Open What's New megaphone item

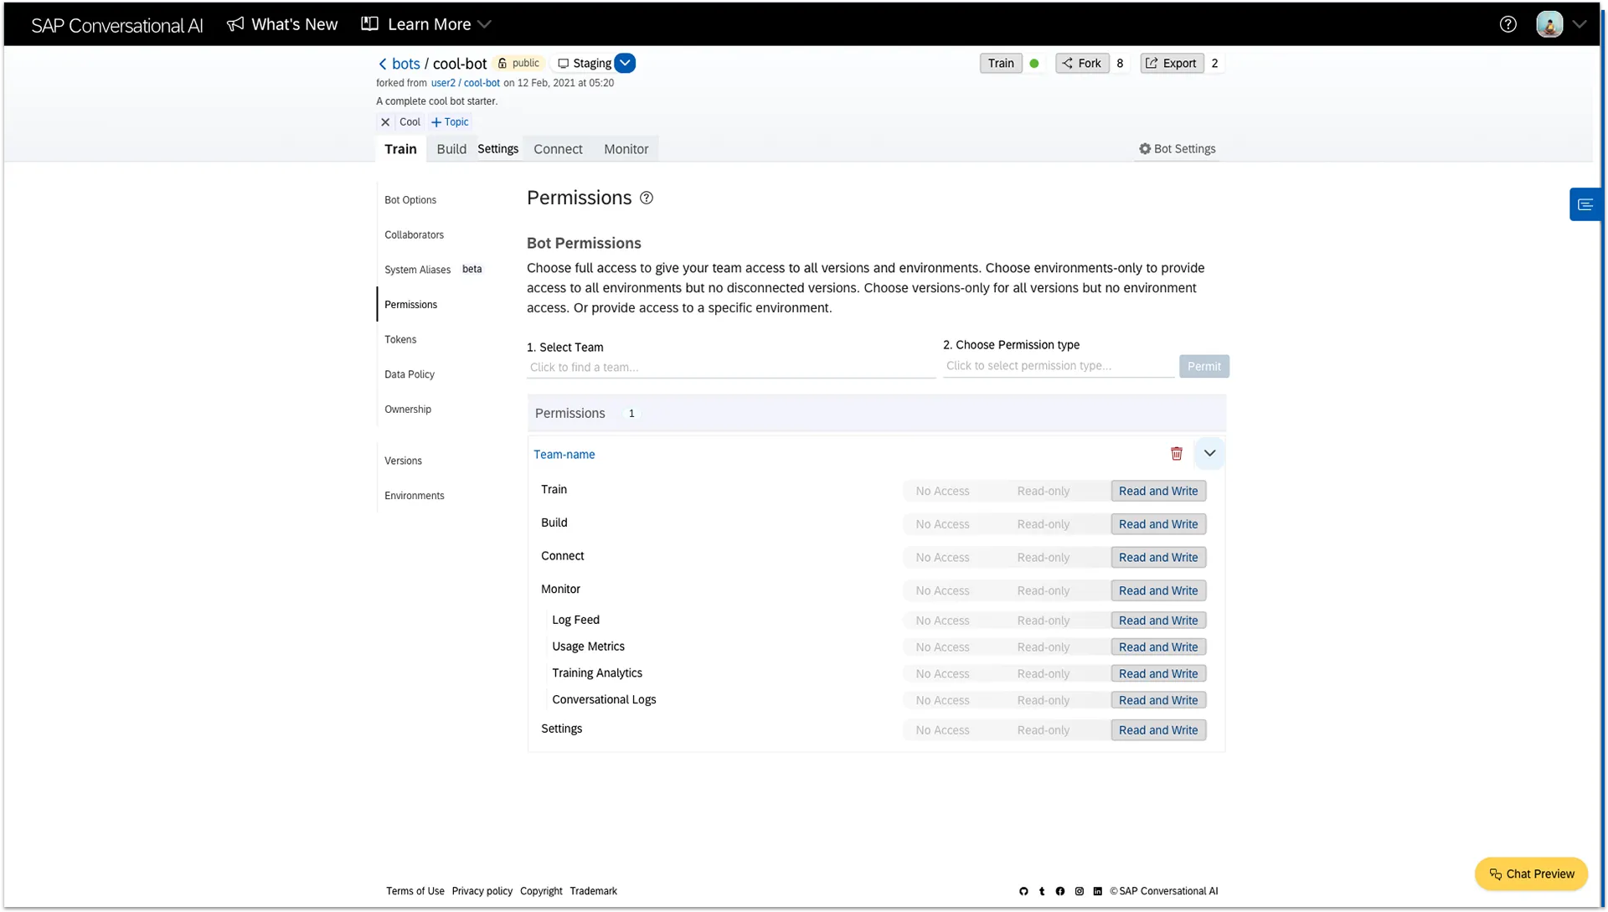282,24
